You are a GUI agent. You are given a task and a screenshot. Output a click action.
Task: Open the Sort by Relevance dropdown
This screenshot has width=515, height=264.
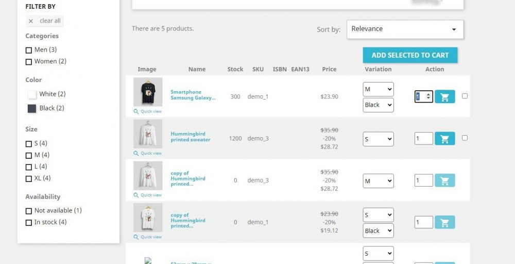coord(405,29)
